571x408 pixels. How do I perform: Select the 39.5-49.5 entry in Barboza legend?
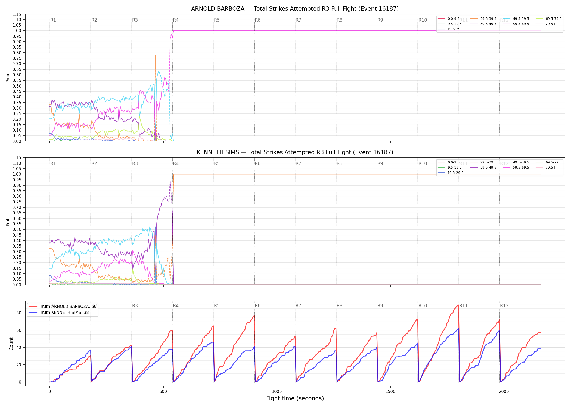coord(483,24)
